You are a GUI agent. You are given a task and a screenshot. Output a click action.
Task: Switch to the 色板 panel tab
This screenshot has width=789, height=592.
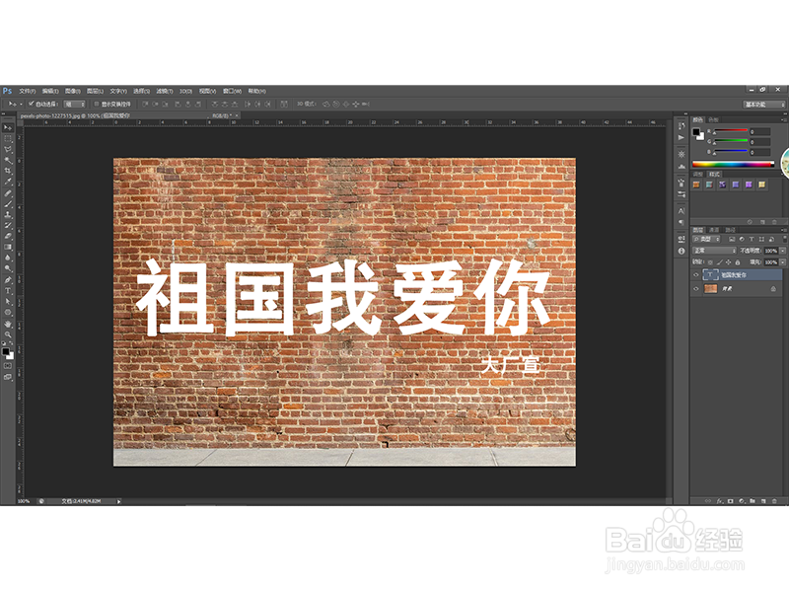[x=714, y=119]
